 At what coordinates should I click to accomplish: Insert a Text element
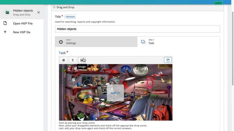click(x=73, y=60)
